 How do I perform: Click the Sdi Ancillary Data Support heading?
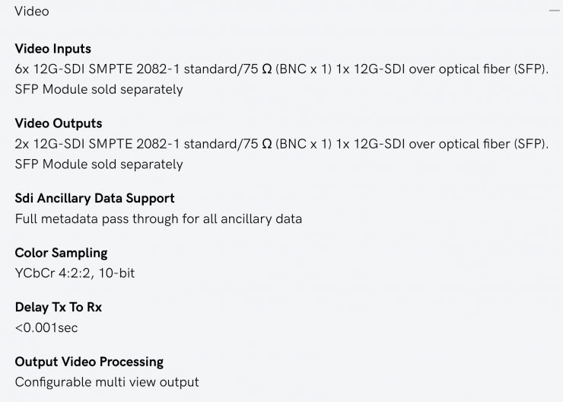(94, 198)
